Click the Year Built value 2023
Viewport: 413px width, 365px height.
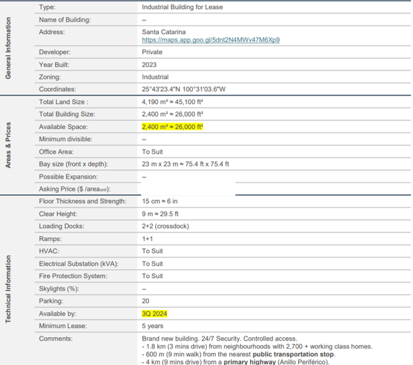coord(149,64)
